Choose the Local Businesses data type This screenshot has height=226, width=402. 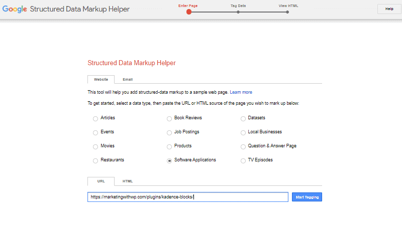(243, 133)
